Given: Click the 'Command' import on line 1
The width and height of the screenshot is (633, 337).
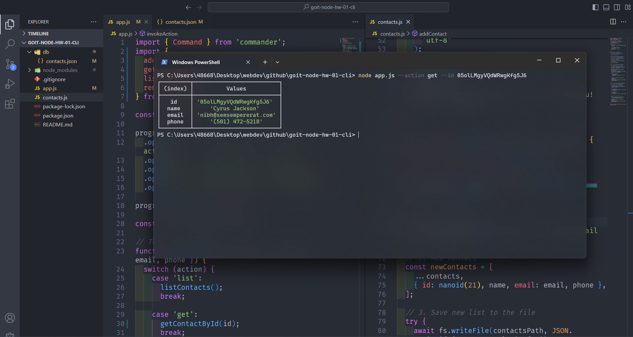Looking at the screenshot, I should pos(187,42).
